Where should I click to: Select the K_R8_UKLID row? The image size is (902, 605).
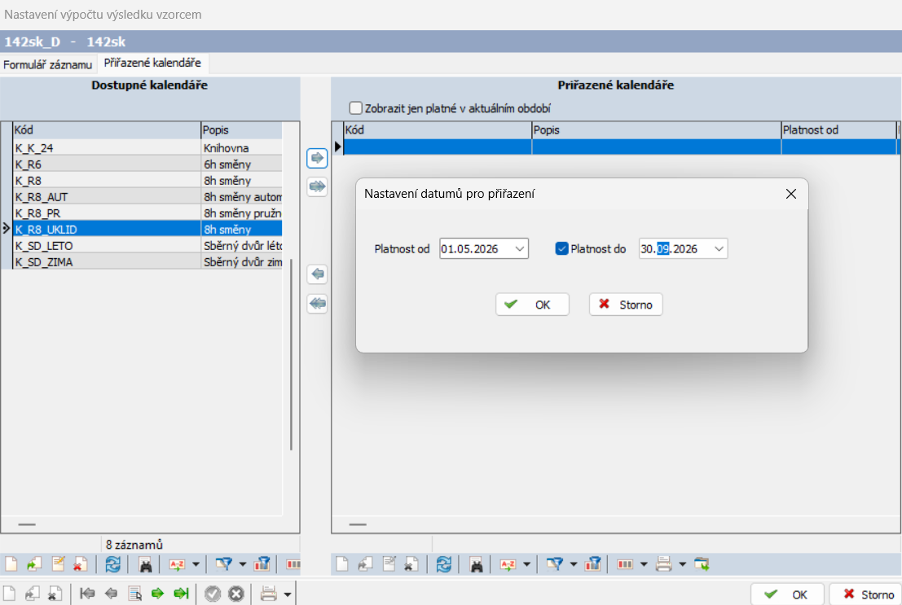147,229
